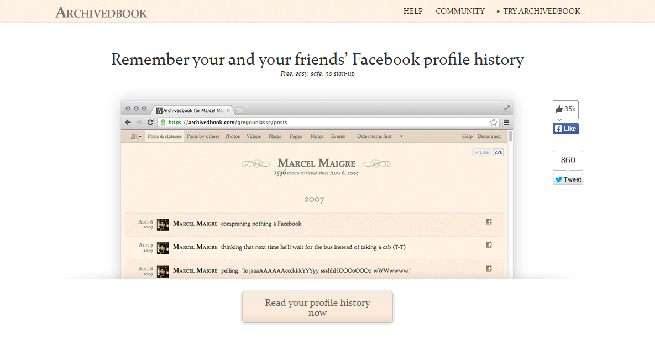Click the preview page scrollbar
Viewport: 655px width, 351px height.
511,136
